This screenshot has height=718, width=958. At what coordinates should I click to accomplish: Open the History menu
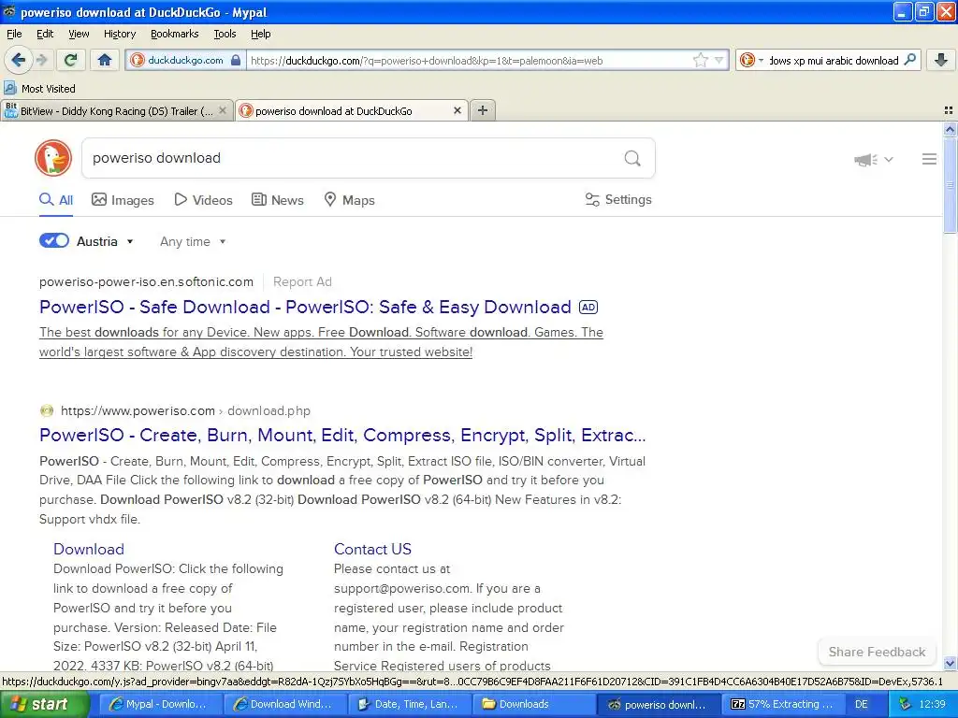tap(119, 34)
